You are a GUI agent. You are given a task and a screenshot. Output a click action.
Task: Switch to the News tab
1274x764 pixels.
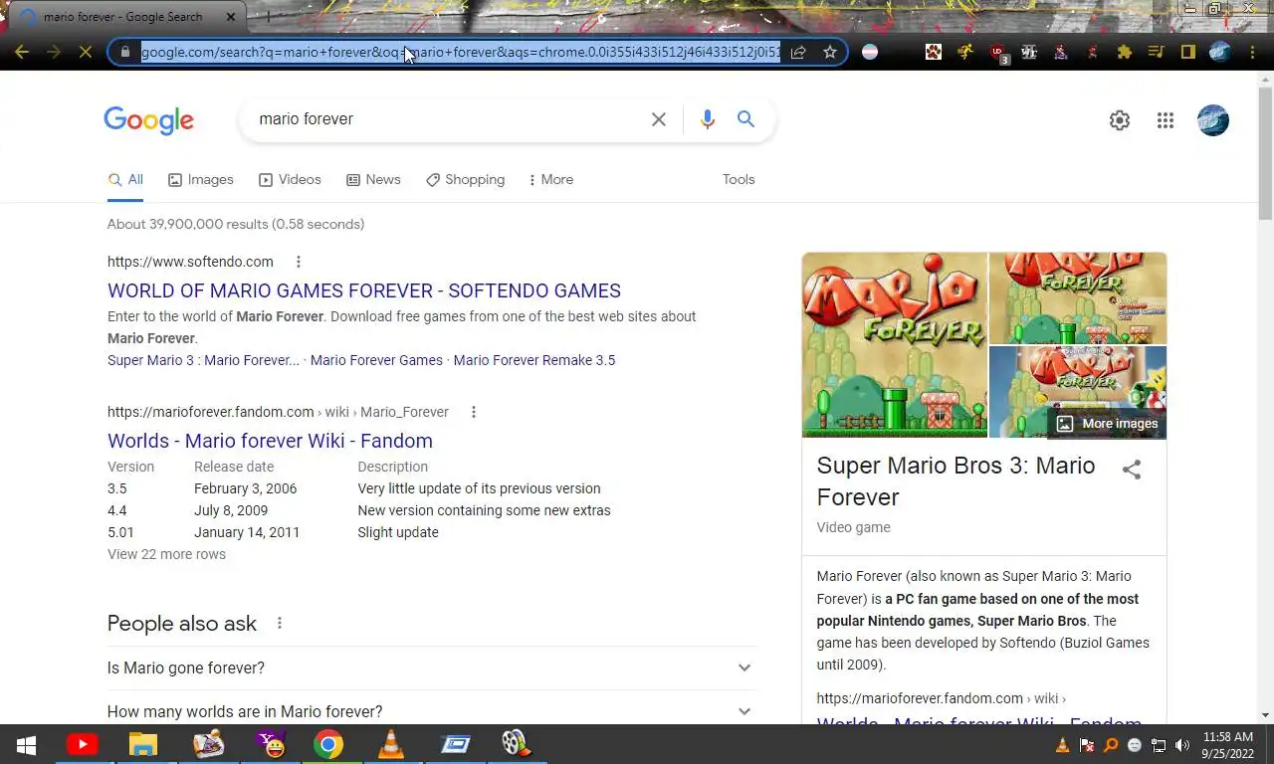[x=373, y=180]
